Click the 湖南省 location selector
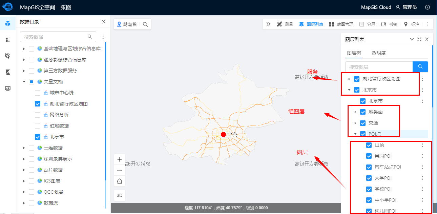 tap(127, 24)
